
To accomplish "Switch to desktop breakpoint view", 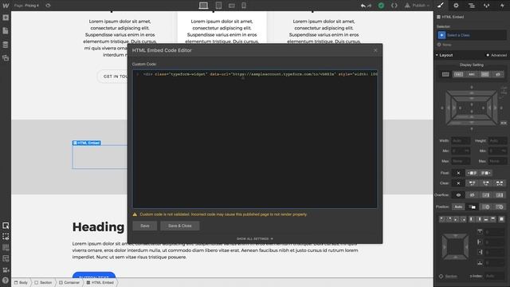I will [x=204, y=6].
